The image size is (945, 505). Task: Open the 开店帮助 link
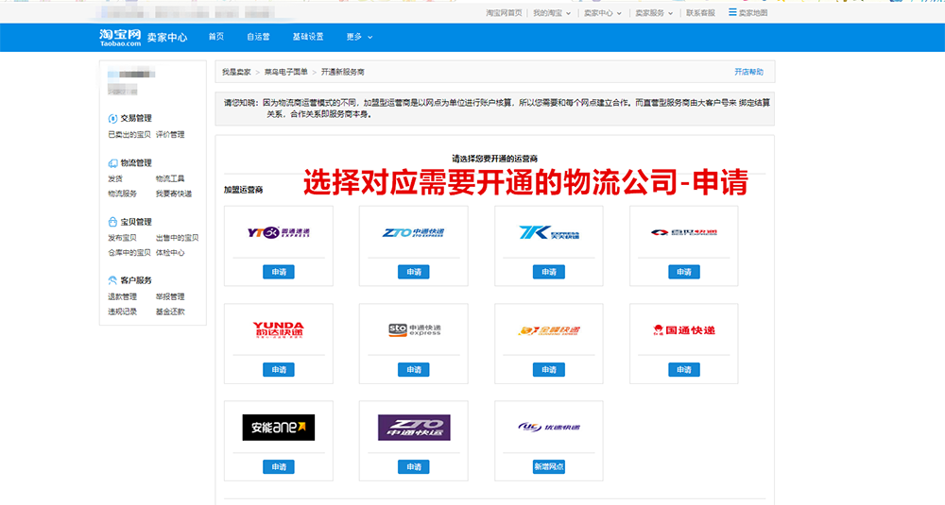[x=748, y=72]
